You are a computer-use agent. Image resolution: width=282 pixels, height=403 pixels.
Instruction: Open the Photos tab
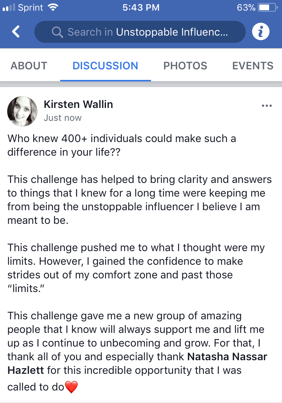[185, 66]
